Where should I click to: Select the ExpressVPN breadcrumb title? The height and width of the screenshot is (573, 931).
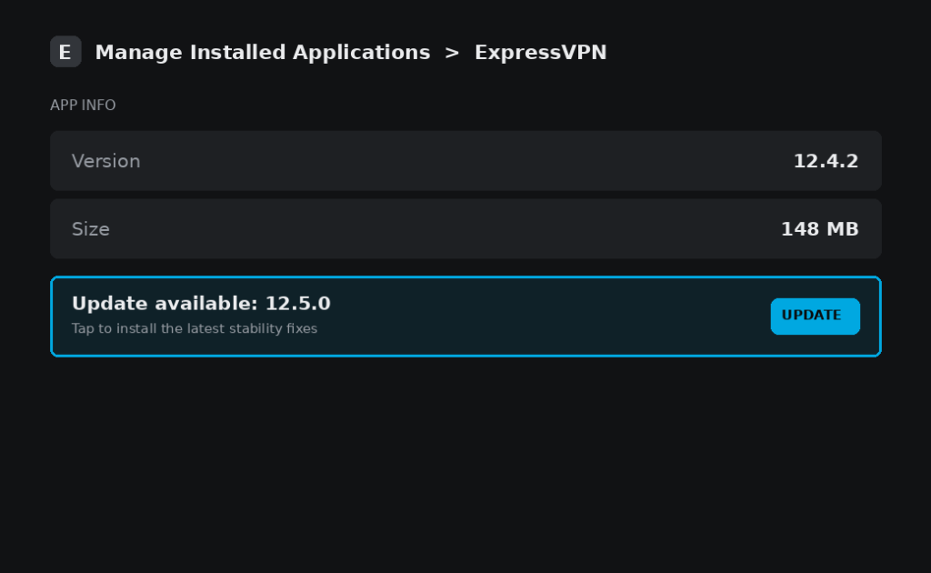tap(540, 52)
